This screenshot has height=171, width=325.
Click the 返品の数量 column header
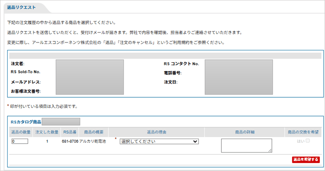coord(21,132)
